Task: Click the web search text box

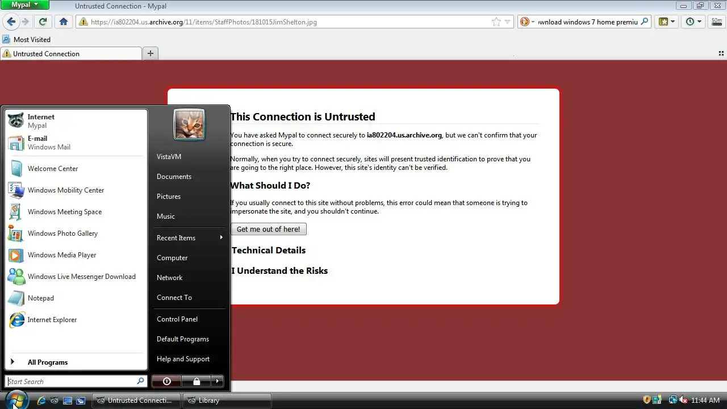Action: (x=587, y=22)
